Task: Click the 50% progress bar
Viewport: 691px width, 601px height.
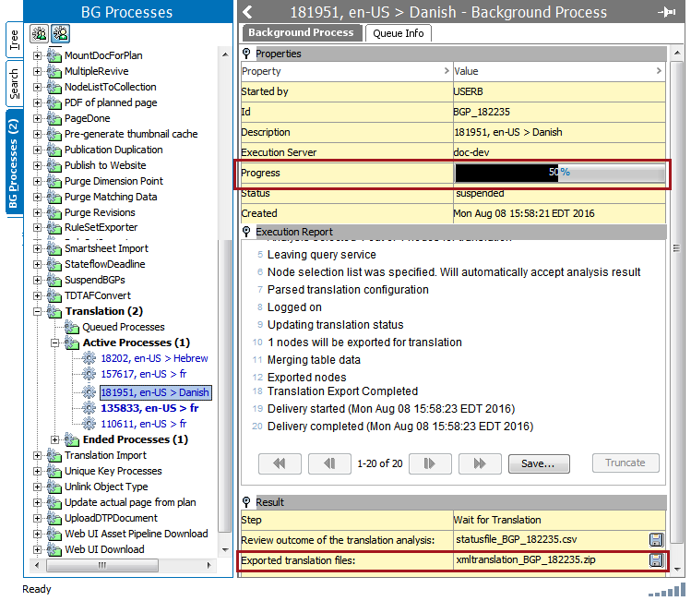Action: click(x=560, y=173)
